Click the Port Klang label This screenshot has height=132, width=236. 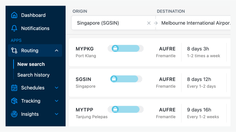point(86,56)
